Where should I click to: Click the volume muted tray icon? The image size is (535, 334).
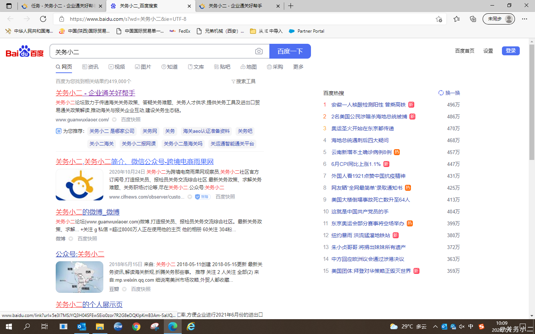coord(462,327)
